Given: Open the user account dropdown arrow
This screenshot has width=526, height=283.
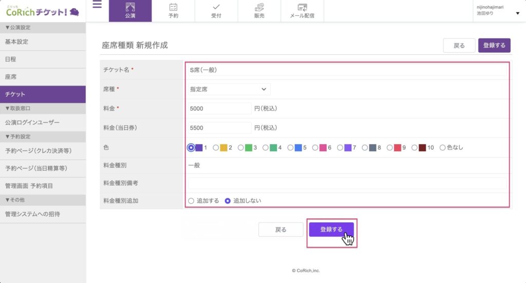Looking at the screenshot, I should pyautogui.click(x=517, y=13).
